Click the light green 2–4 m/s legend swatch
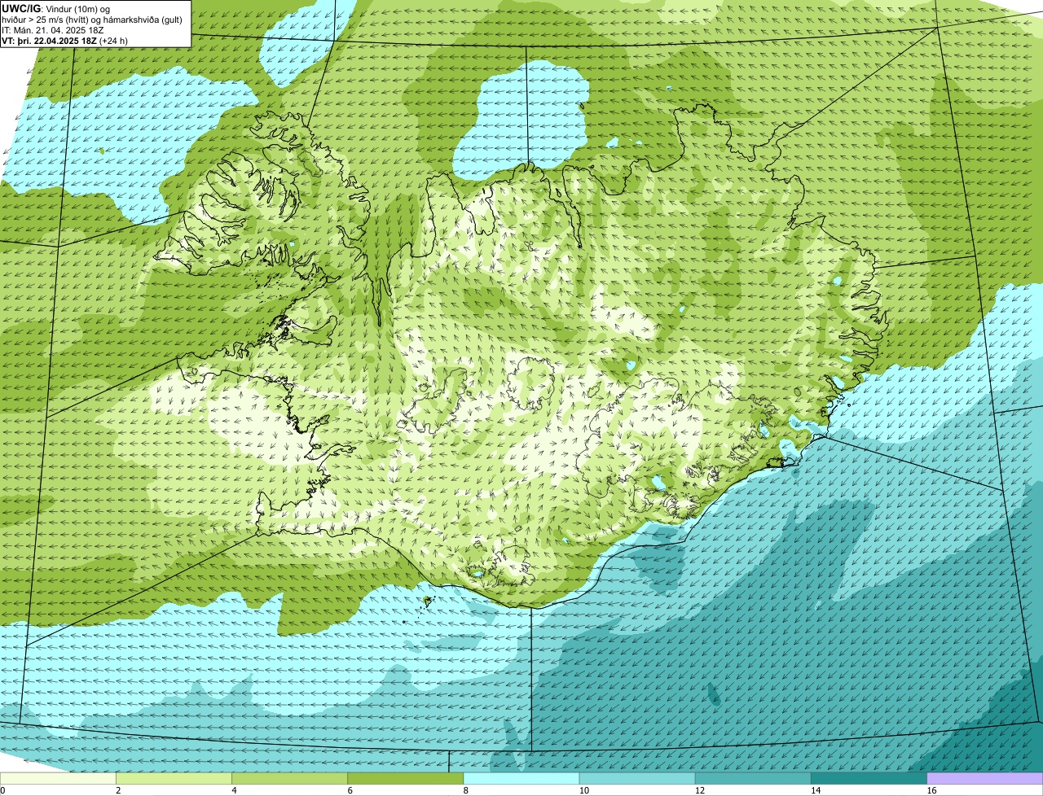This screenshot has height=796, width=1043. point(174,778)
